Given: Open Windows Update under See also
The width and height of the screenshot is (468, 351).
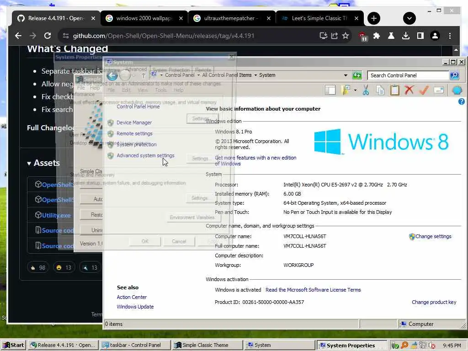Looking at the screenshot, I should [135, 307].
